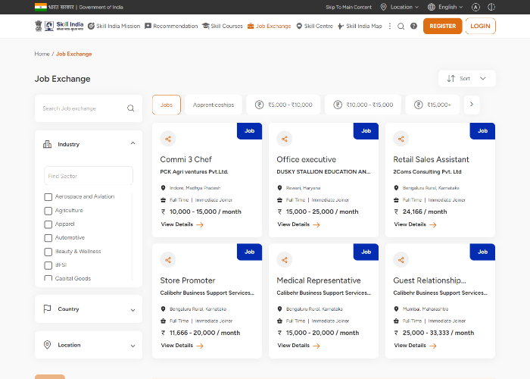The height and width of the screenshot is (379, 530).
Task: Check the Apparel checkbox
Action: click(48, 224)
